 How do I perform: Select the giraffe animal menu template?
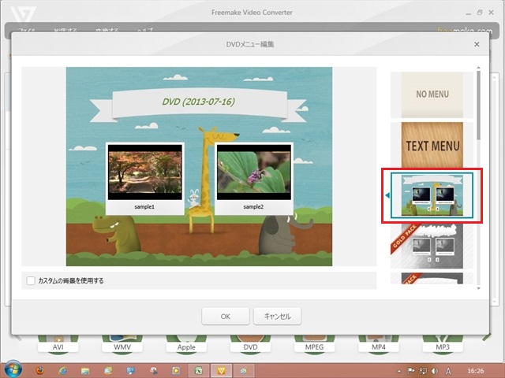pyautogui.click(x=432, y=195)
